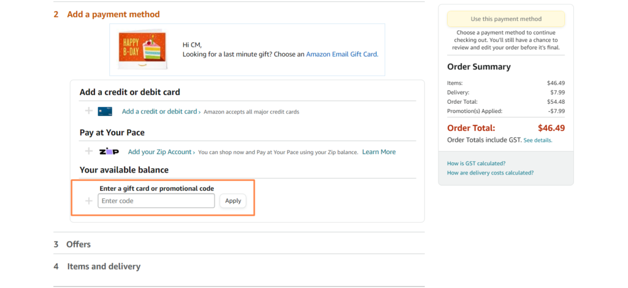Click the credit card icon
Screen dimensions: 628x288
click(105, 111)
